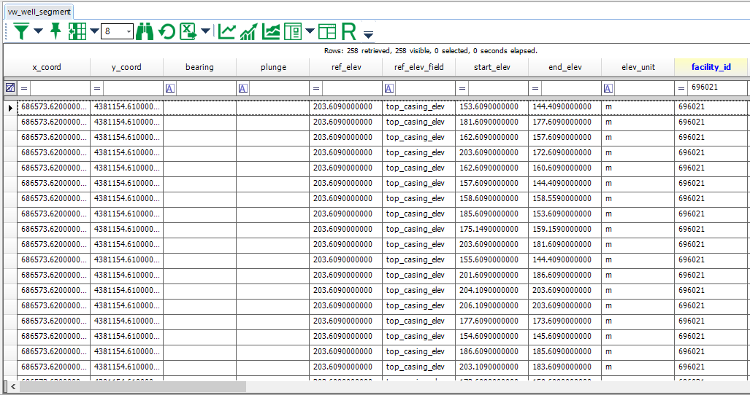Screen dimensions: 750x395
Task: Click the facility_id column header
Action: [711, 67]
